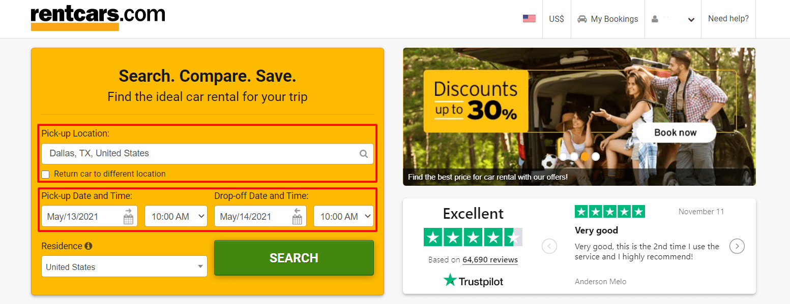Image resolution: width=790 pixels, height=304 pixels.
Task: Open the US flag language selector
Action: [x=529, y=18]
